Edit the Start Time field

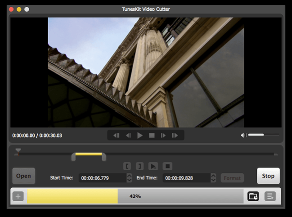click(x=103, y=178)
